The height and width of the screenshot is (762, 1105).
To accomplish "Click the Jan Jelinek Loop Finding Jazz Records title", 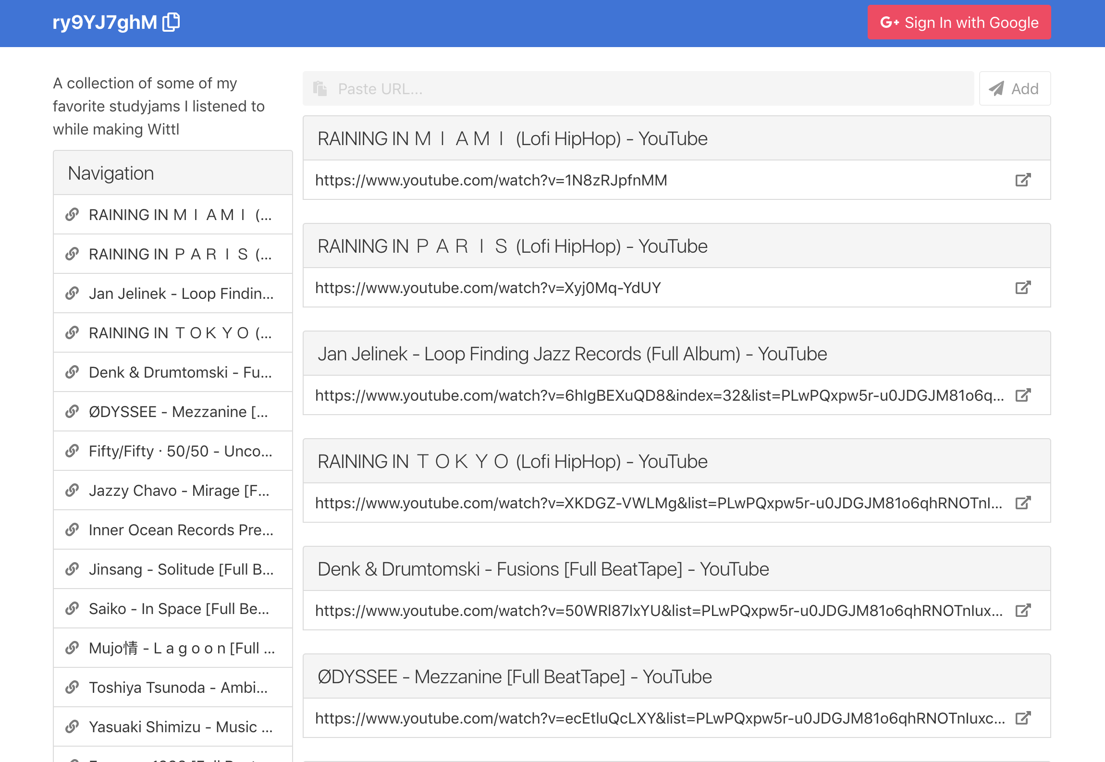I will (x=572, y=354).
